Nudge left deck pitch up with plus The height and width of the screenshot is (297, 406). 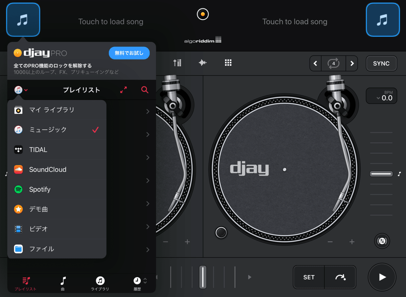coord(187,242)
